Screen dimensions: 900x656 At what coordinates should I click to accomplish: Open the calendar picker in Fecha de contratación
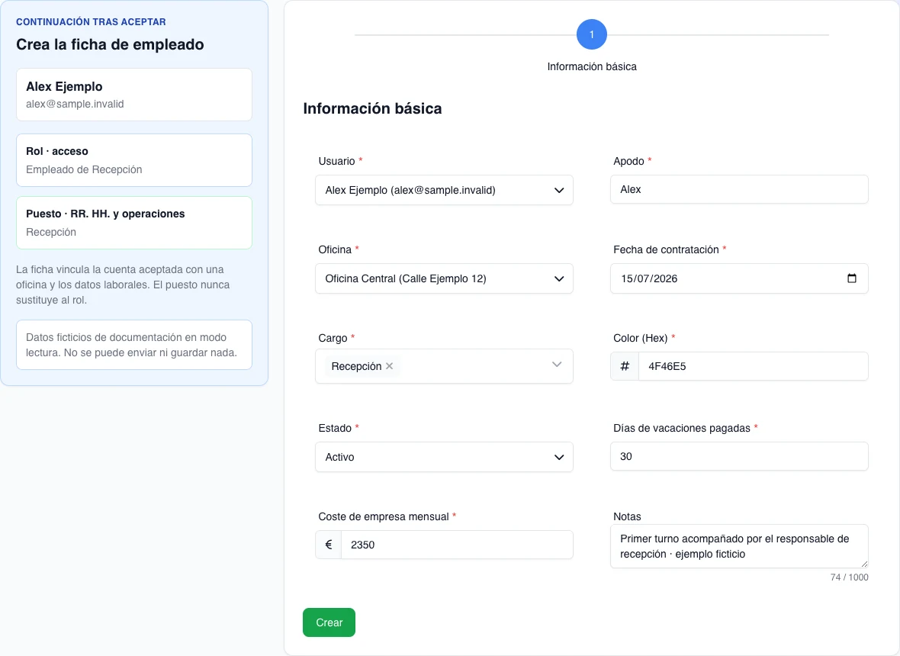click(852, 278)
